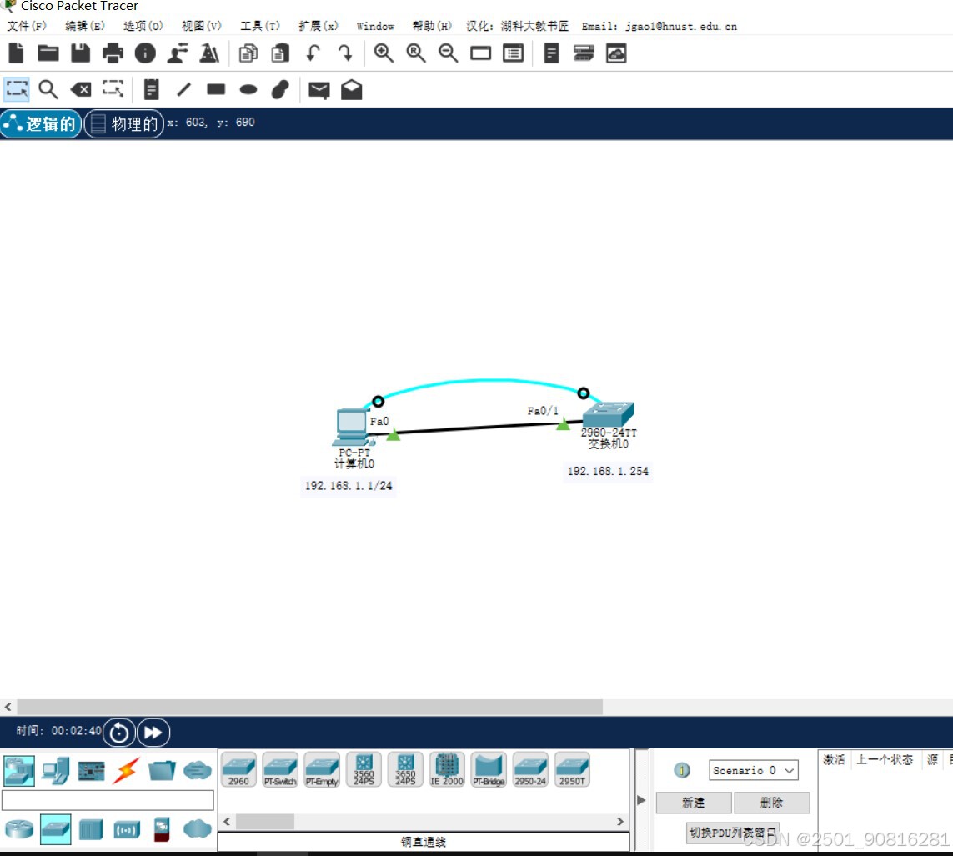This screenshot has width=953, height=856.
Task: Open the 选项(O) menu
Action: tap(143, 26)
